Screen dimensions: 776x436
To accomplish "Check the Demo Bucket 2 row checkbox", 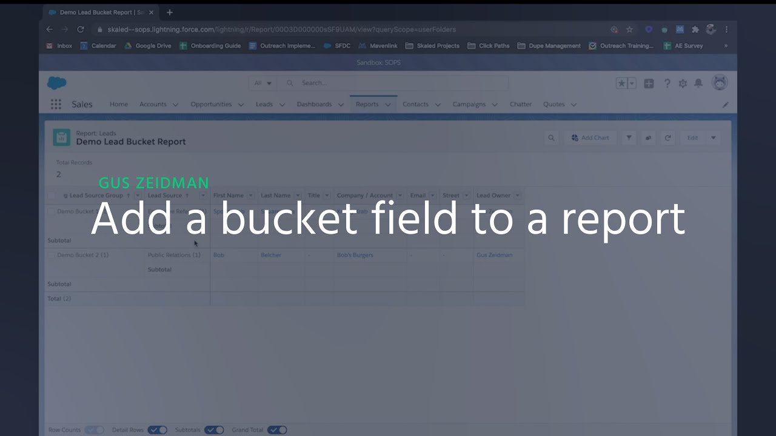I will coord(52,255).
